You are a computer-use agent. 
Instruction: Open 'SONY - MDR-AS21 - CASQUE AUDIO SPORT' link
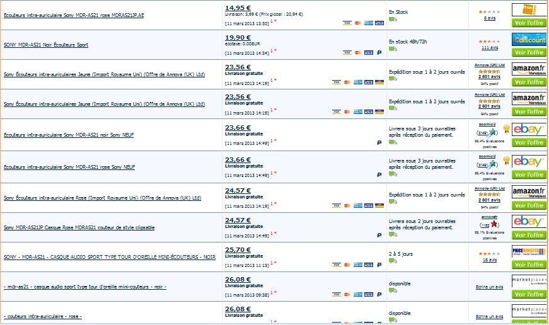tap(110, 257)
